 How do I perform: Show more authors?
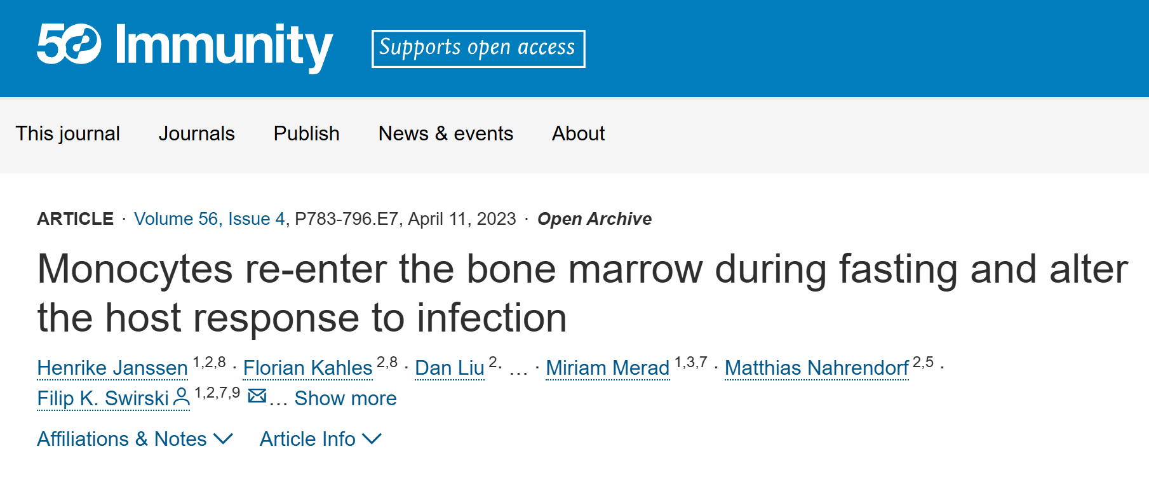point(346,398)
